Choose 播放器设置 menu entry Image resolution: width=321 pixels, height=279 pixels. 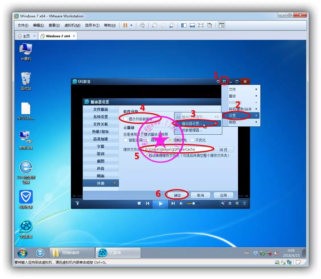(192, 124)
